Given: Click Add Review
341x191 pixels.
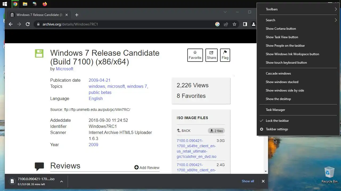Looking at the screenshot, I should pyautogui.click(x=147, y=167).
